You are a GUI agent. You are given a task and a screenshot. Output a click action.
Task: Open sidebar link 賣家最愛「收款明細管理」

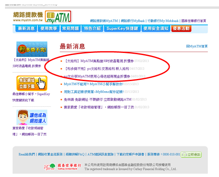click(29, 131)
